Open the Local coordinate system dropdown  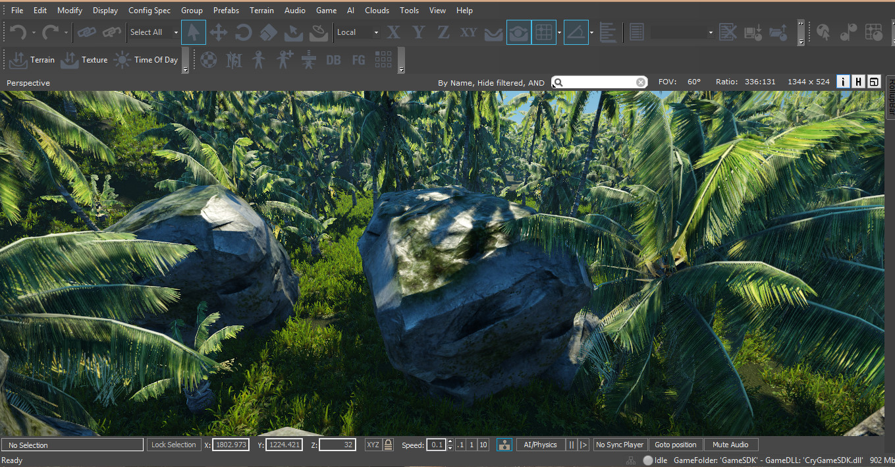coord(356,32)
